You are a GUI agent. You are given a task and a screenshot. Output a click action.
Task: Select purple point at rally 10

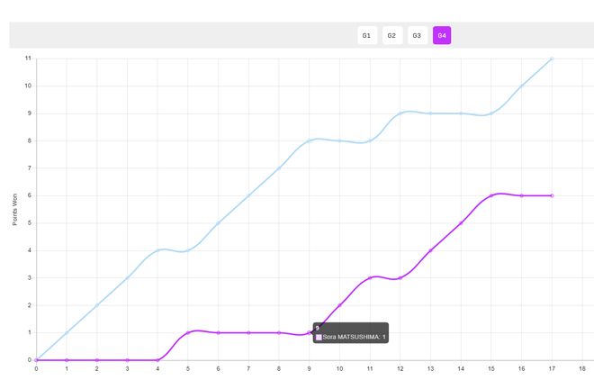tap(339, 305)
